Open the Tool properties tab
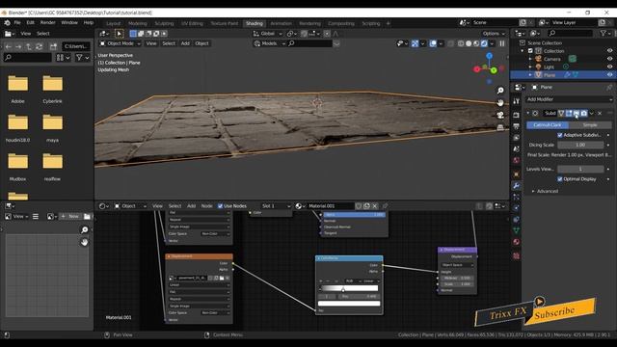 517,101
